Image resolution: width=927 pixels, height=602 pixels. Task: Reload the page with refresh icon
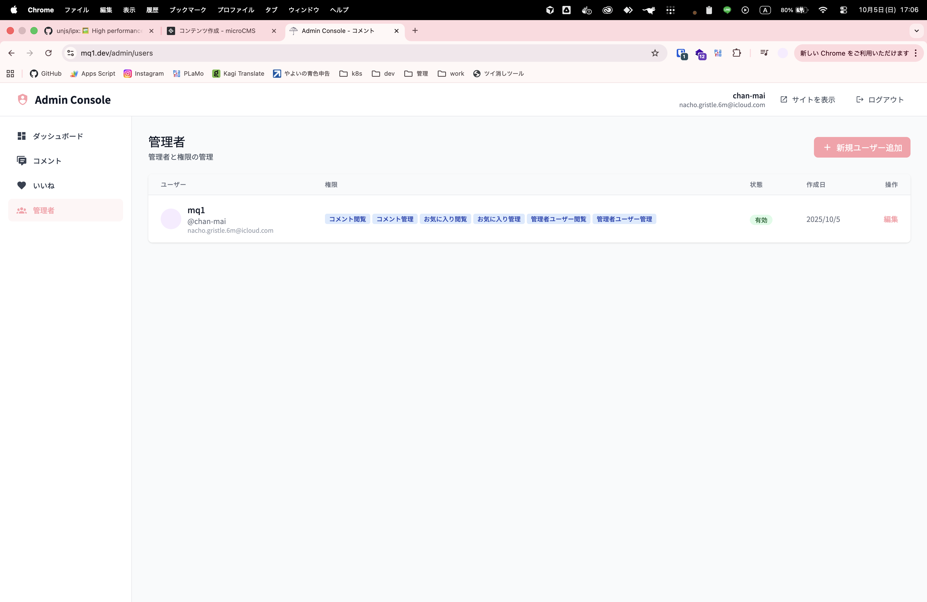pyautogui.click(x=48, y=53)
